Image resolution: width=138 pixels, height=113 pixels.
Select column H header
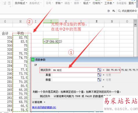pos(20,21)
